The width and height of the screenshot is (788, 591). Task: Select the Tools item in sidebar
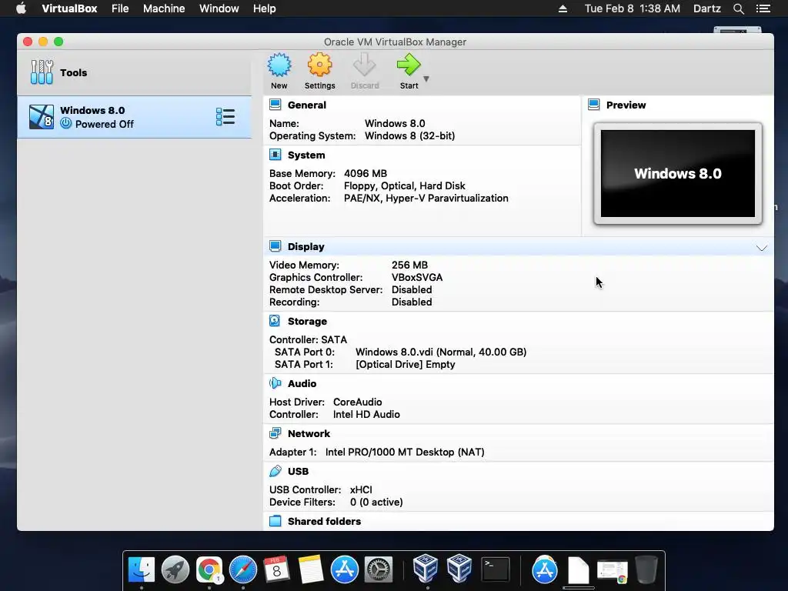click(x=134, y=72)
